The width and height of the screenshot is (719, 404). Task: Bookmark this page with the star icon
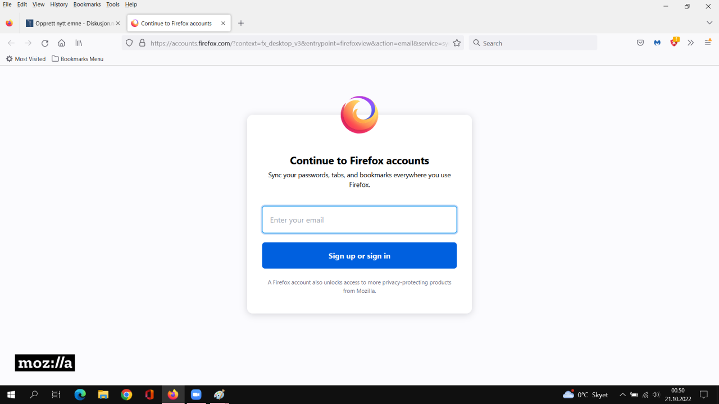[x=457, y=43]
